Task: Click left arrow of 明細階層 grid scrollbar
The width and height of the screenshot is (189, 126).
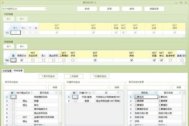Action: click(5, 64)
